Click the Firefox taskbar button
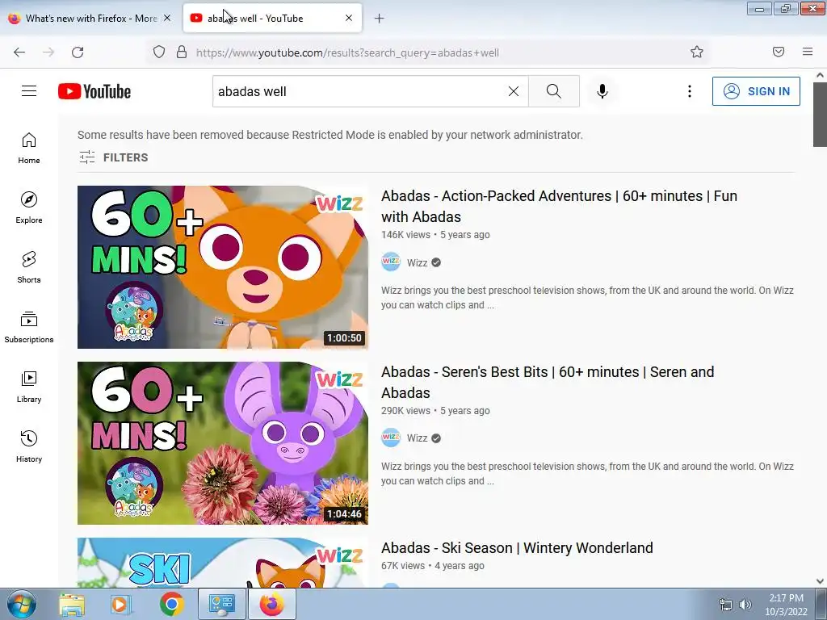The width and height of the screenshot is (827, 620). coord(271,604)
